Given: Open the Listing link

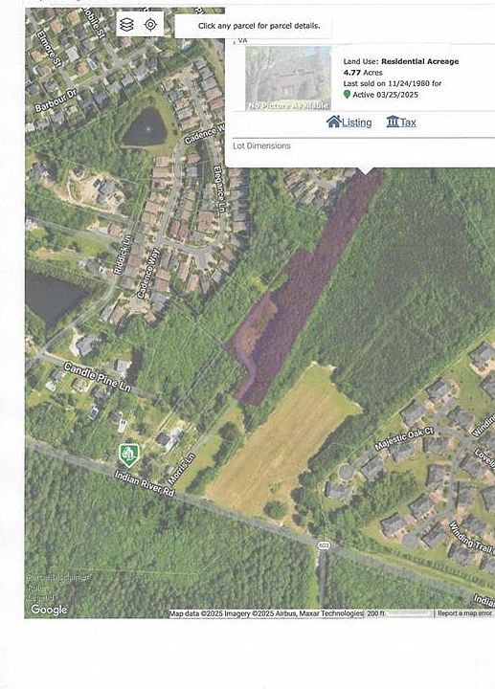Looking at the screenshot, I should pyautogui.click(x=356, y=122).
